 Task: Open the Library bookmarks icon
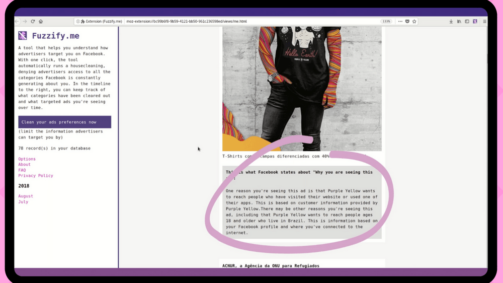point(459,22)
